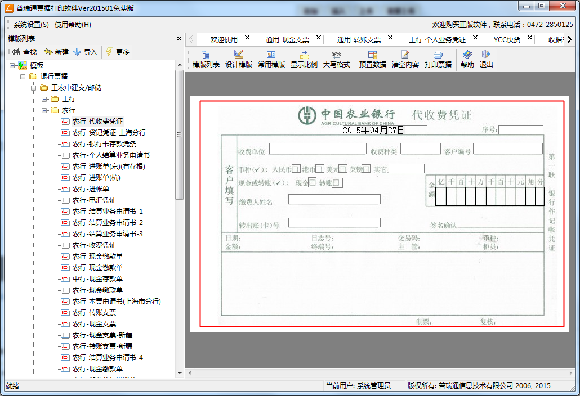The width and height of the screenshot is (580, 396).
Task: Collapse the 农行 folder node
Action: [x=44, y=110]
